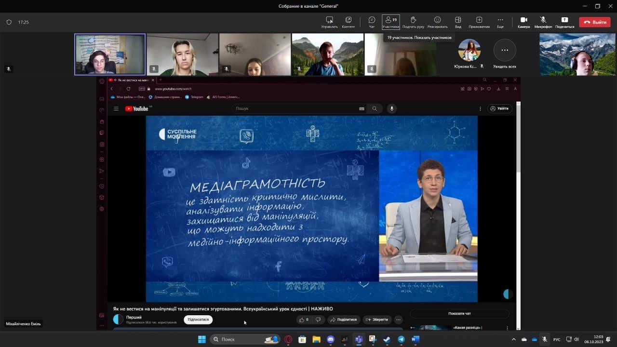
Task: Click the Instagram icon in browser sidebar
Action: click(x=102, y=145)
